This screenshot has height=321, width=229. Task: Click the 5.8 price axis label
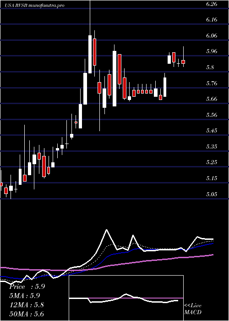click(x=210, y=67)
